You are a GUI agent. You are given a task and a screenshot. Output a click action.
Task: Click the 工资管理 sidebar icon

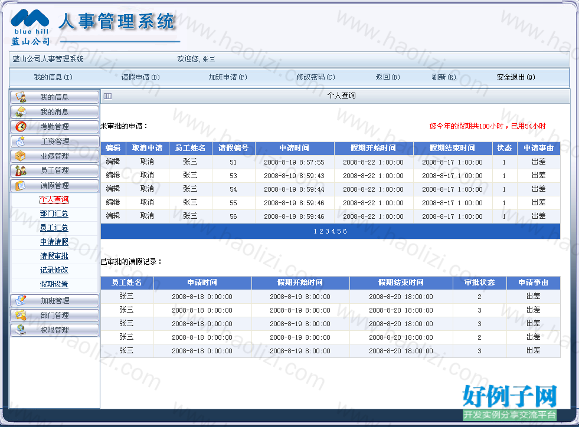21,142
